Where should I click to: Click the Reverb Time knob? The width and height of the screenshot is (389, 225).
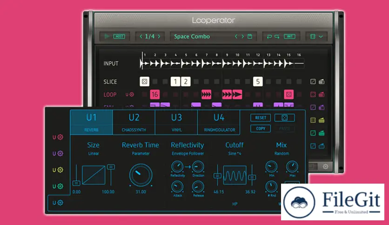tap(141, 175)
